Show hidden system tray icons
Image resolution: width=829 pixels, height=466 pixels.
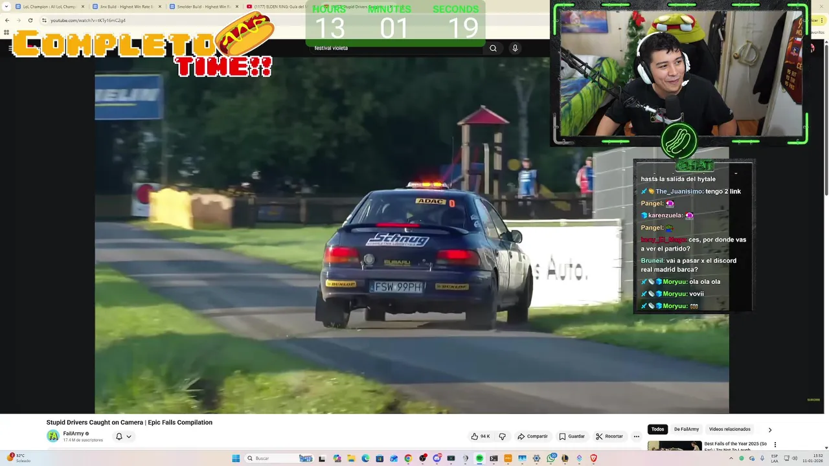(732, 458)
